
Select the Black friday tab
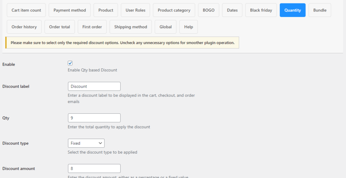tap(261, 10)
